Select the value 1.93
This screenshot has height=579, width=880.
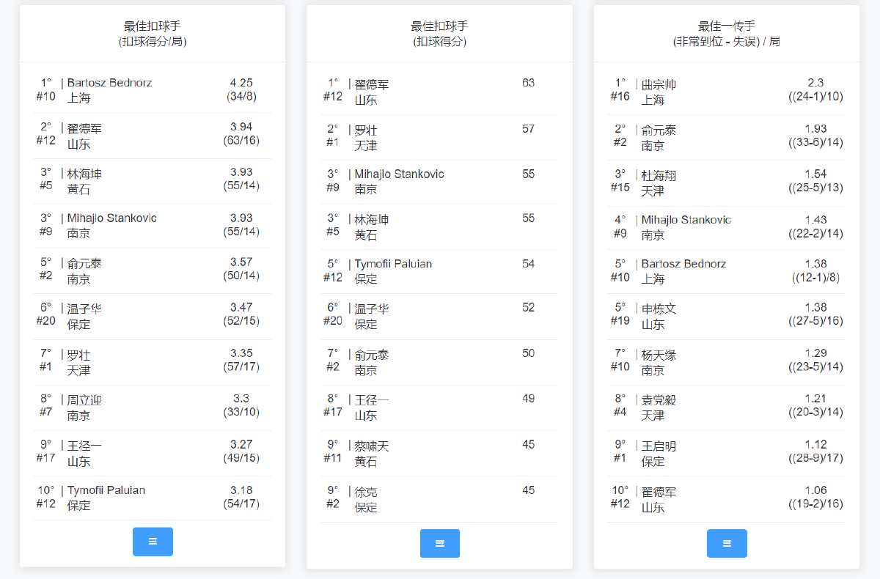tap(815, 128)
